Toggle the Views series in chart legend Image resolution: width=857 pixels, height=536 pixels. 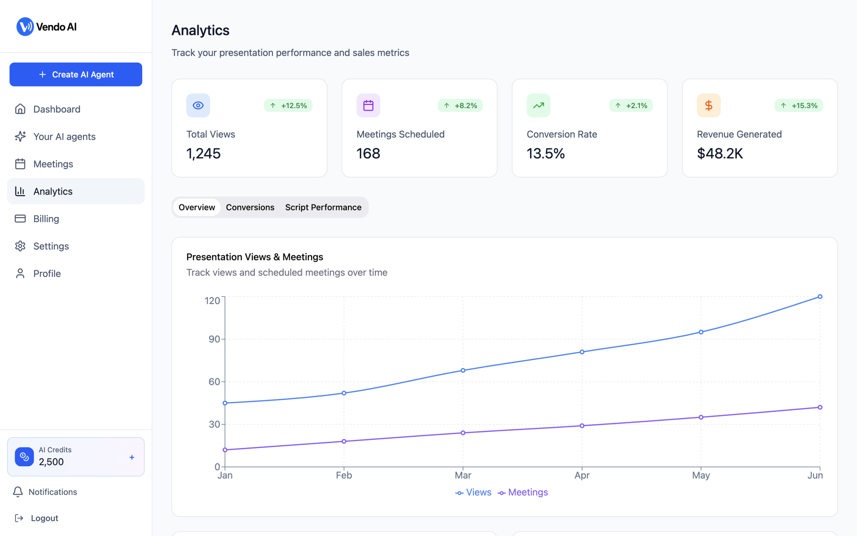point(473,492)
